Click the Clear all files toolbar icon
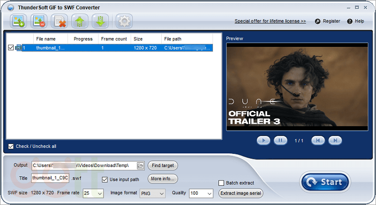This screenshot has height=205, width=376. pos(60,21)
